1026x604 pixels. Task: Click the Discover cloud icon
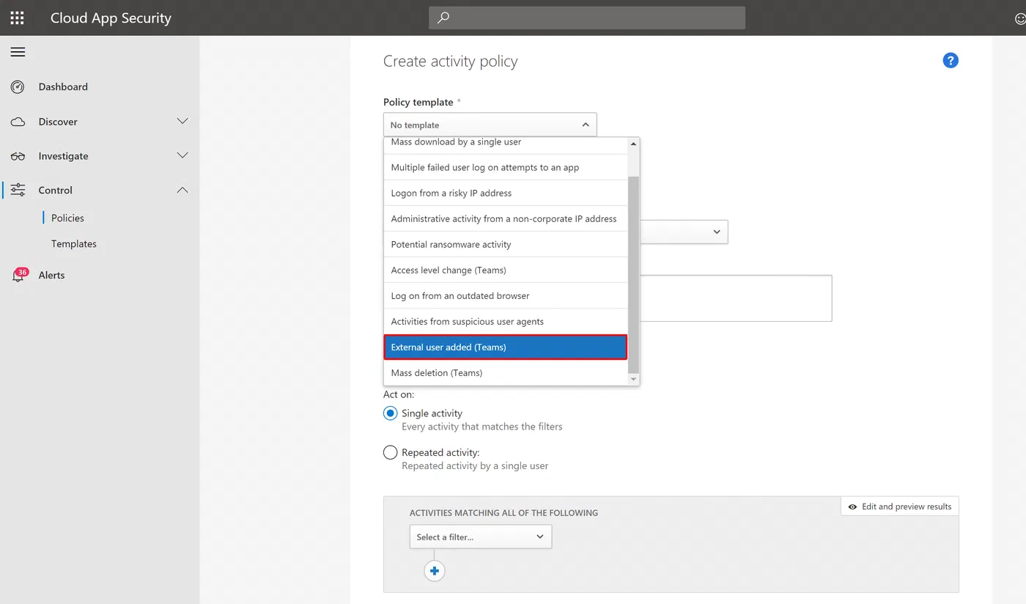[x=18, y=122]
